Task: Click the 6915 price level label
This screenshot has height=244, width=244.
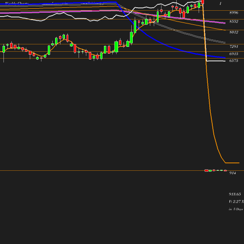Action: tap(234, 54)
